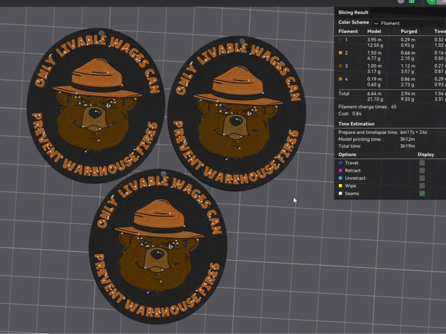This screenshot has height=334, width=446.
Task: Click the blue Travel legend square
Action: 341,163
